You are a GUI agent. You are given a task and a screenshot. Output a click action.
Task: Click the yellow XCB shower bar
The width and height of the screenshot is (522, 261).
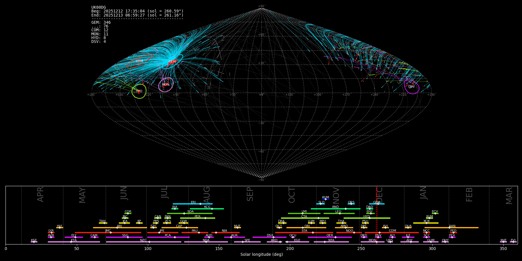click(426, 223)
